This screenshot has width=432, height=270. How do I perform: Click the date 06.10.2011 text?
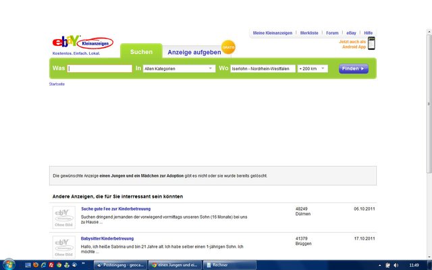coord(364,209)
